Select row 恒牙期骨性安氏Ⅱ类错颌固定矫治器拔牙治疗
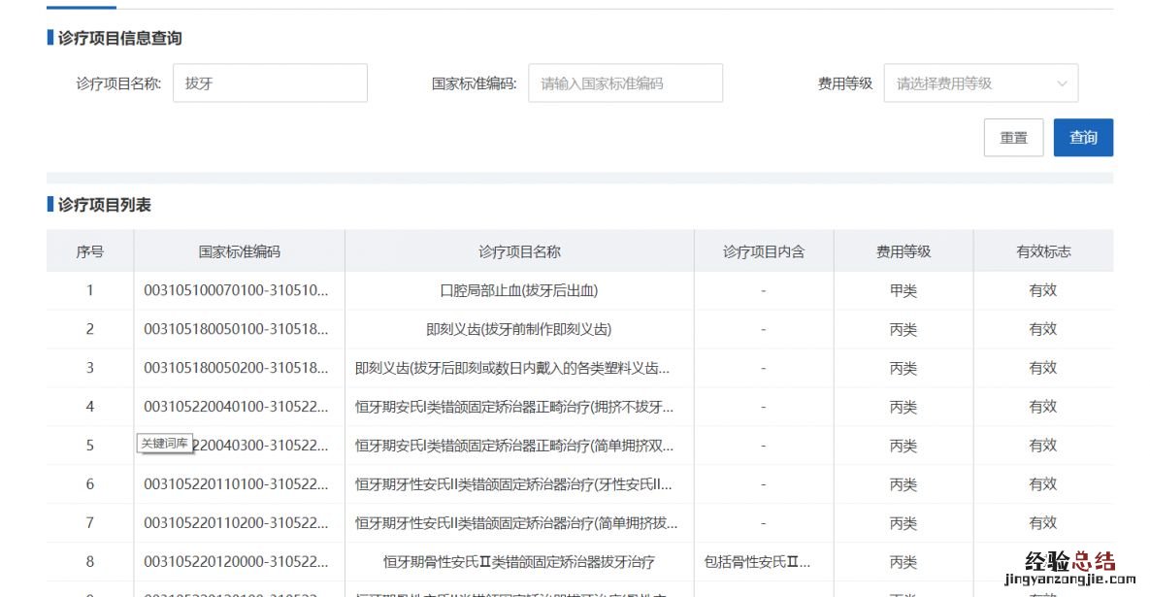 coord(519,562)
